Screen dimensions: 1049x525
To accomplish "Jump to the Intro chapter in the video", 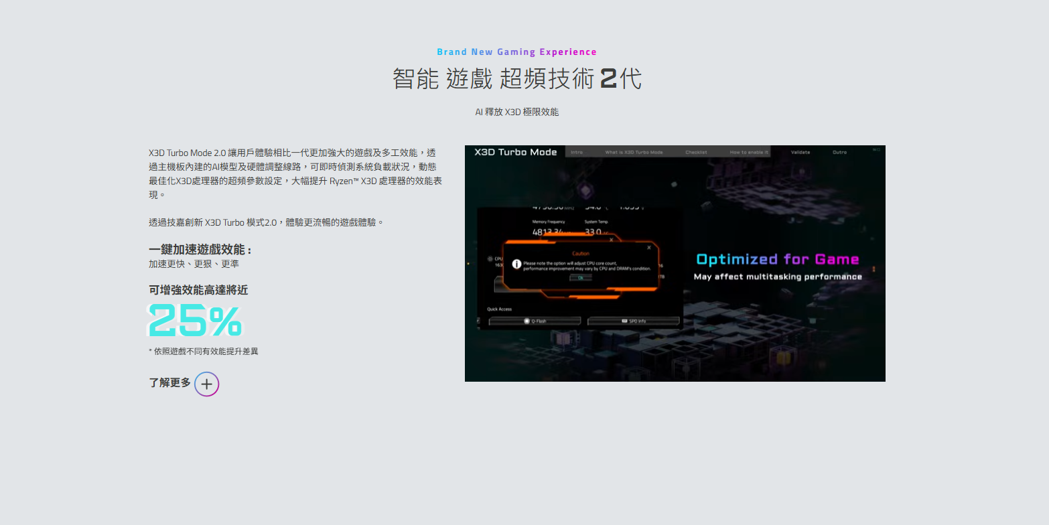I will [x=577, y=152].
